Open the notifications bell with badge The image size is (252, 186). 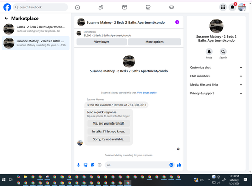coord(232,7)
